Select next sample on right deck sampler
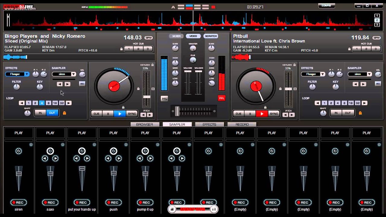Image resolution: width=386 pixels, height=217 pixels. (363, 84)
